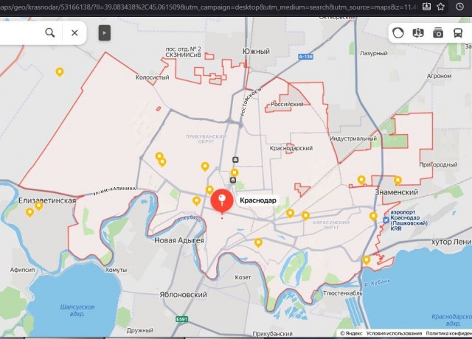Click the dark arch icon under the yellow marker

[233, 180]
